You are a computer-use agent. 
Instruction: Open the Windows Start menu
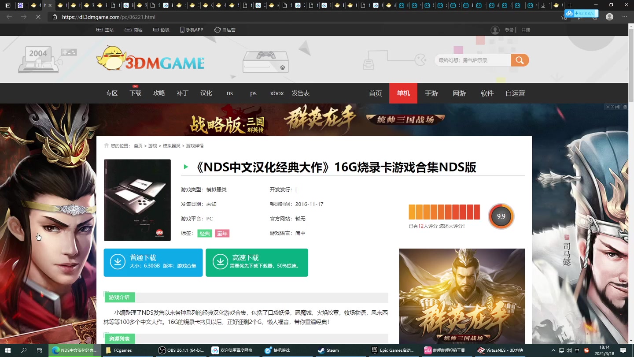point(8,350)
